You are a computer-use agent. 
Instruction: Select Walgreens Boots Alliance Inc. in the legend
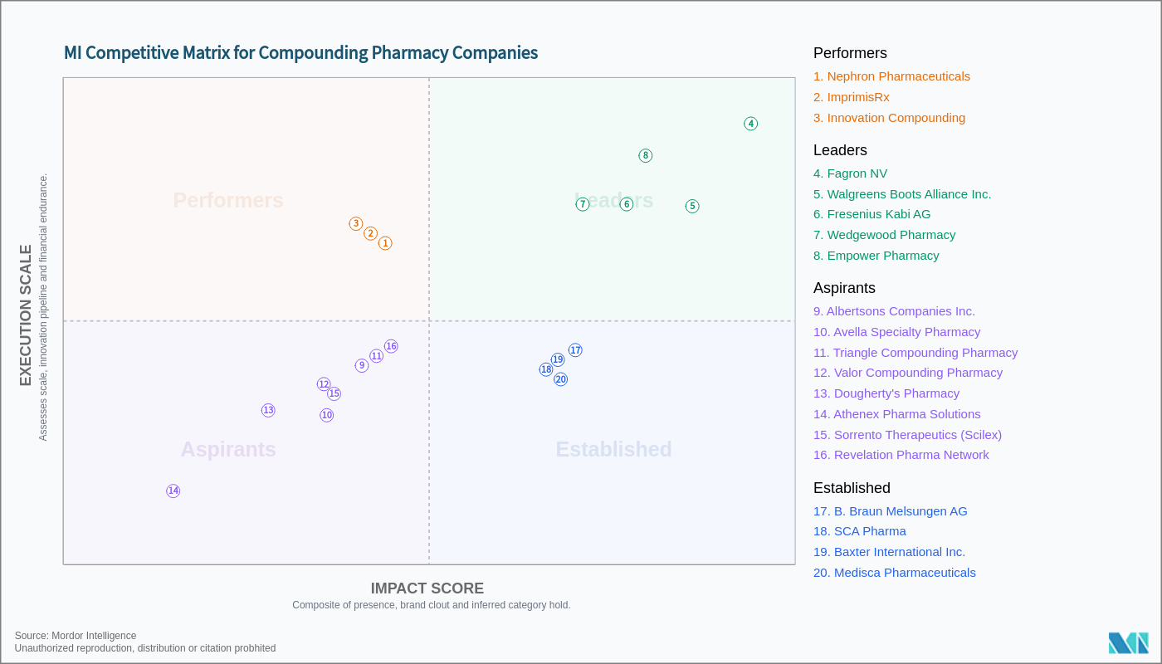click(x=902, y=194)
